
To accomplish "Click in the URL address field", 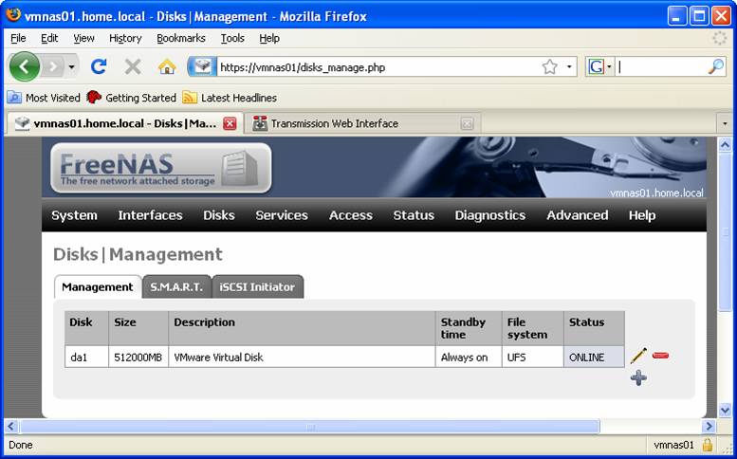I will click(378, 67).
